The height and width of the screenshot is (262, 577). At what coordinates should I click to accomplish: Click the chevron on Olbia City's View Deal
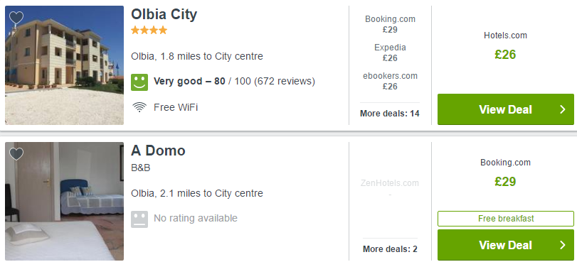(562, 109)
